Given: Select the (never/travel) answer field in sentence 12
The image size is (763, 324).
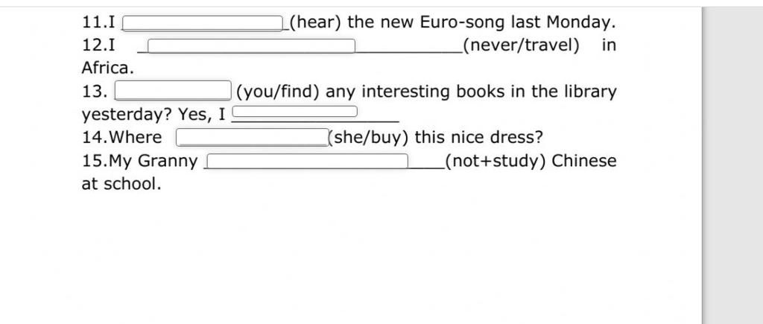Looking at the screenshot, I should pos(252,45).
